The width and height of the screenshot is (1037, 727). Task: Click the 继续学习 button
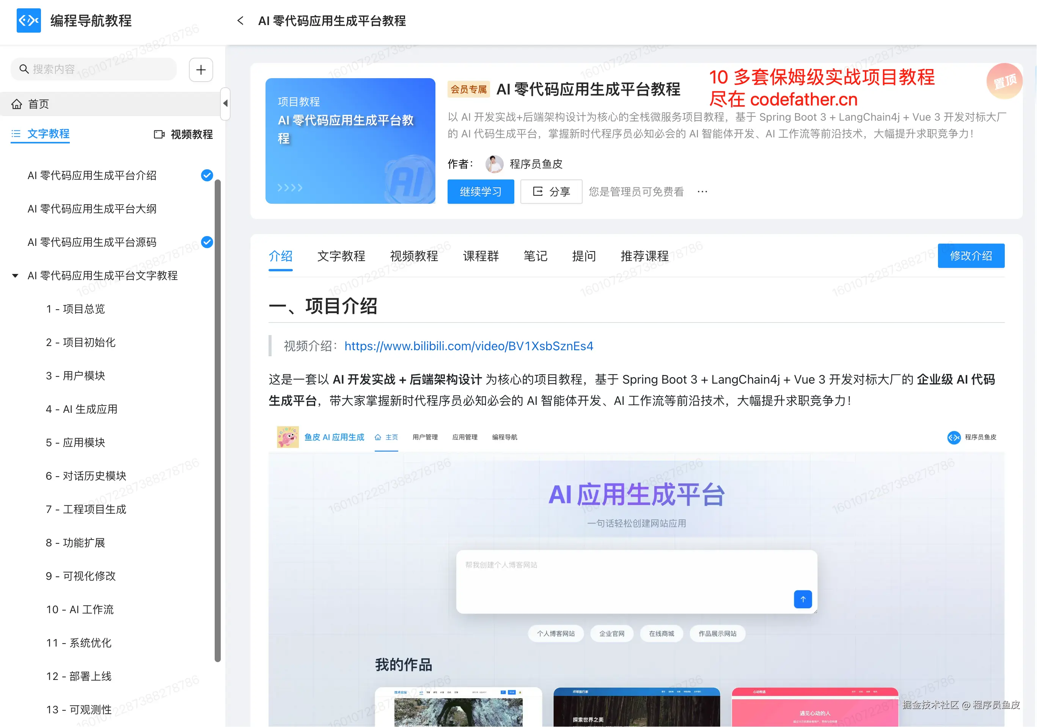click(x=480, y=192)
